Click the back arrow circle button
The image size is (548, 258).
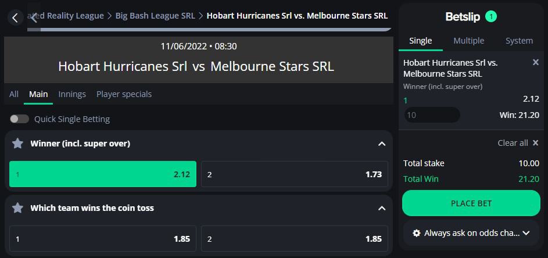point(15,18)
